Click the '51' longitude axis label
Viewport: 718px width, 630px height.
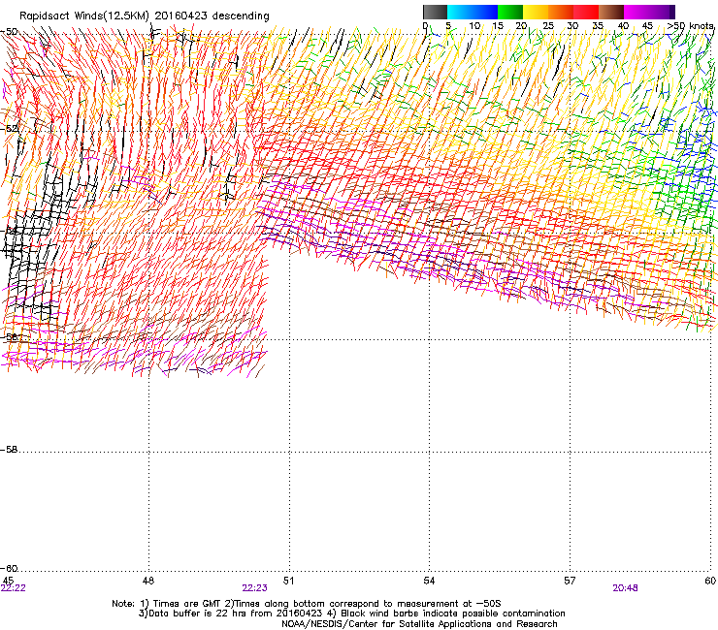(x=288, y=581)
